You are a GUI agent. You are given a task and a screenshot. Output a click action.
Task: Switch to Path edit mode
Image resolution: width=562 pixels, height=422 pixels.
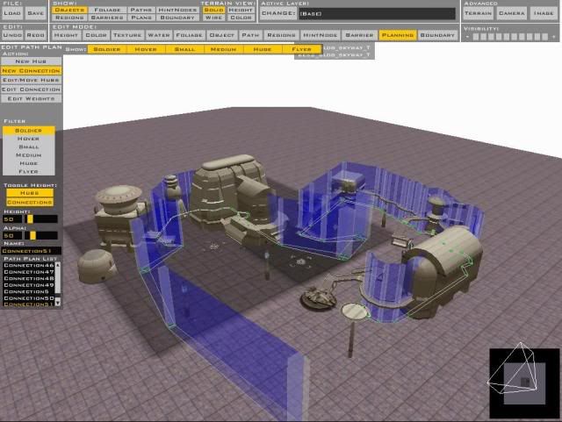pyautogui.click(x=250, y=35)
